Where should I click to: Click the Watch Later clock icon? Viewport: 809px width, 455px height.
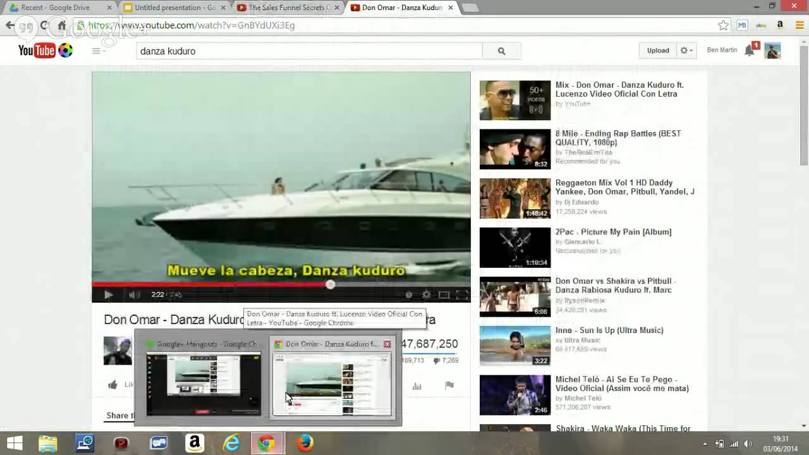tap(409, 294)
